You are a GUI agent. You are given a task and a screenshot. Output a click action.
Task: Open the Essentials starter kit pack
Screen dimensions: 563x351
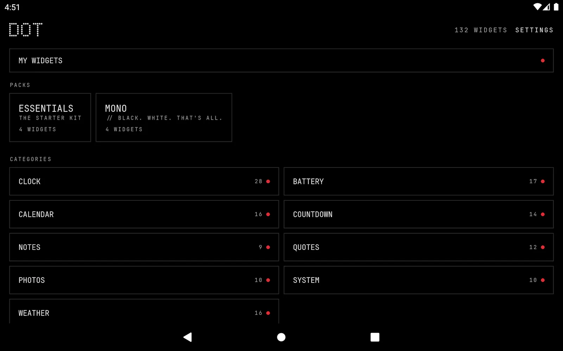click(50, 118)
